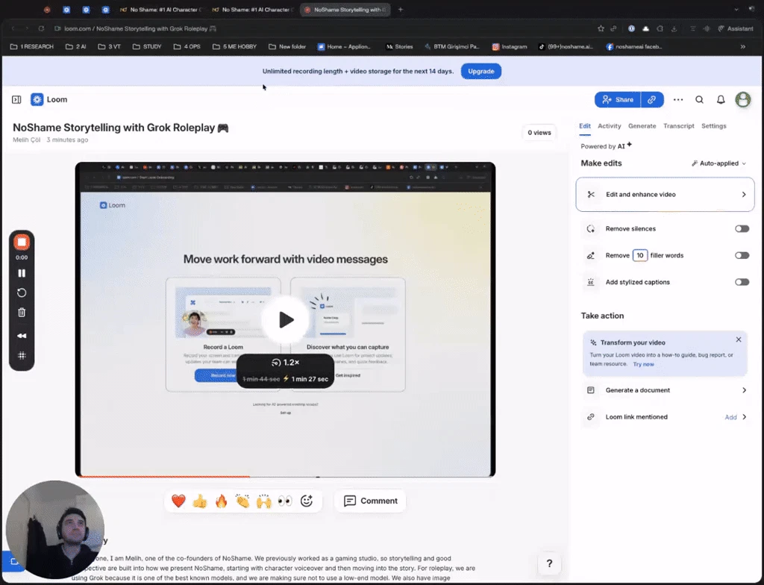Click the grid dots icon in the recorder bar
Image resolution: width=764 pixels, height=585 pixels.
pos(22,356)
